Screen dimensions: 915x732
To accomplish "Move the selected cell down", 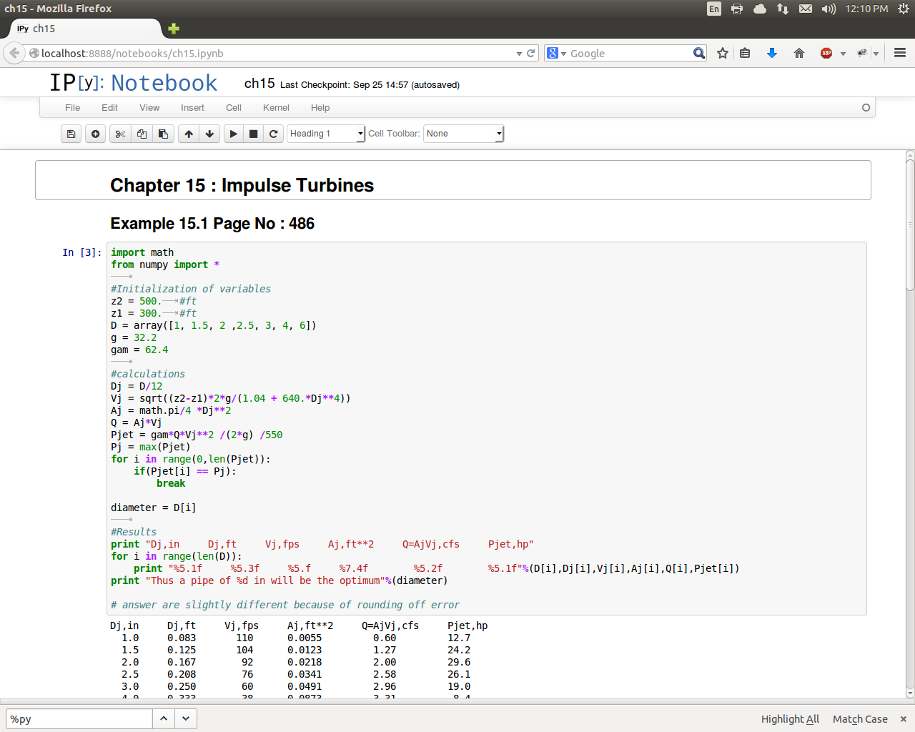I will [209, 134].
